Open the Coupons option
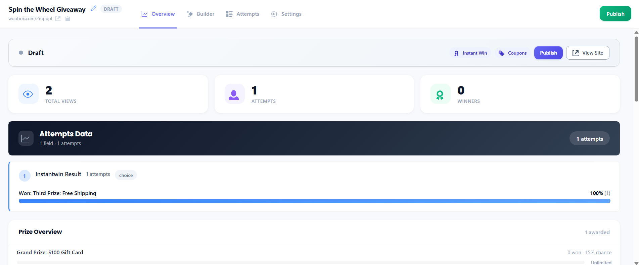The image size is (639, 265). [x=513, y=53]
